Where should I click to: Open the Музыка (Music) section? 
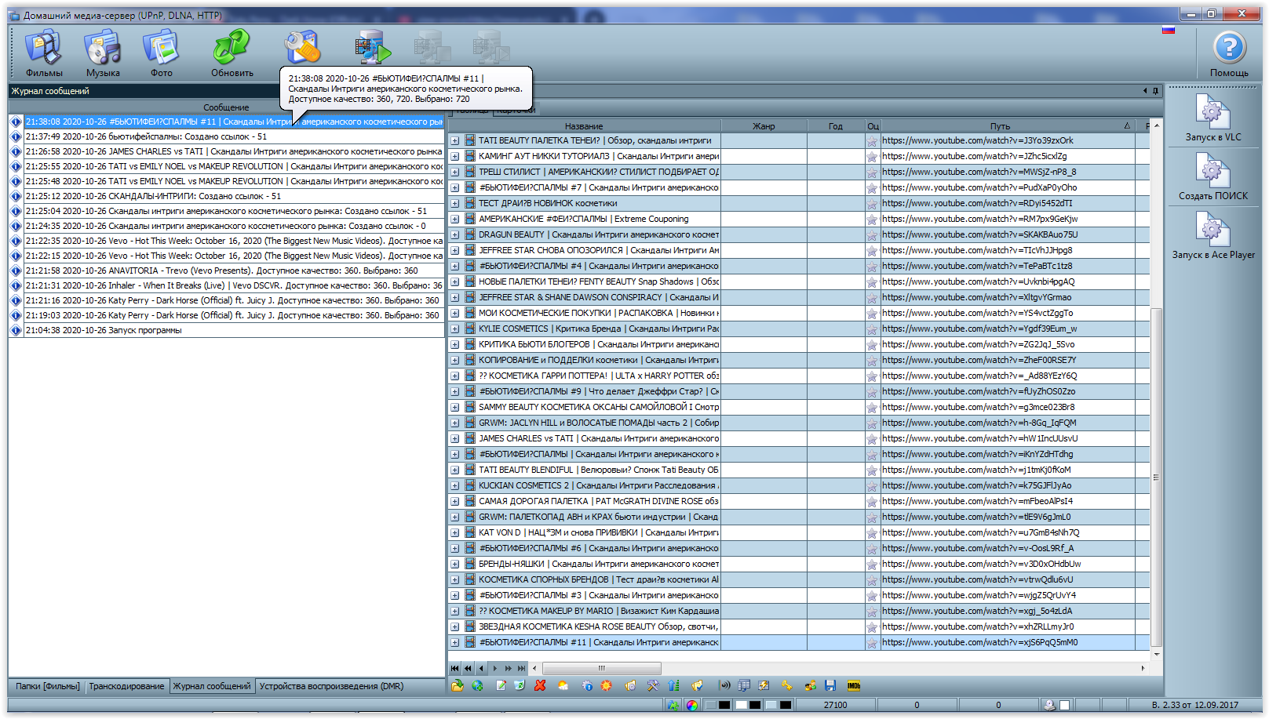(x=103, y=52)
